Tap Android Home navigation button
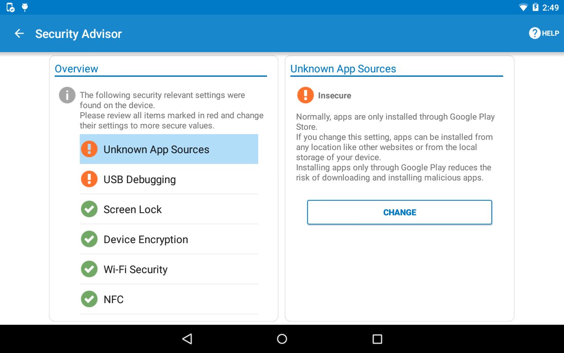The height and width of the screenshot is (353, 564). point(282,339)
